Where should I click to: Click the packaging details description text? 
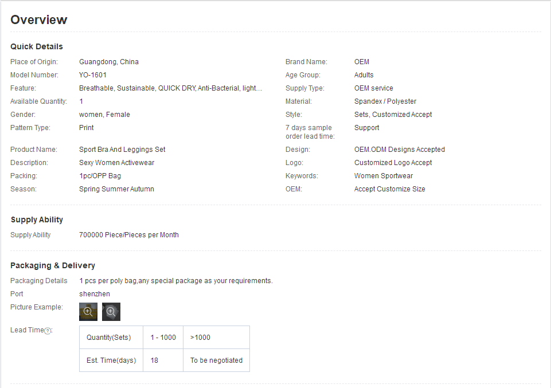[x=176, y=281]
